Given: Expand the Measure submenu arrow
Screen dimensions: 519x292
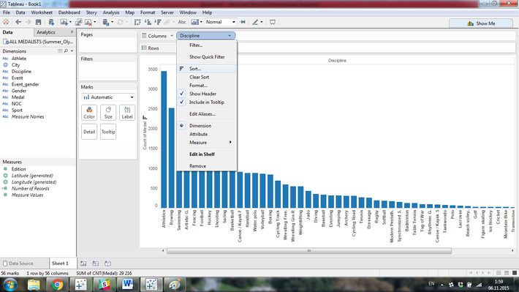Looking at the screenshot, I should pyautogui.click(x=230, y=142).
